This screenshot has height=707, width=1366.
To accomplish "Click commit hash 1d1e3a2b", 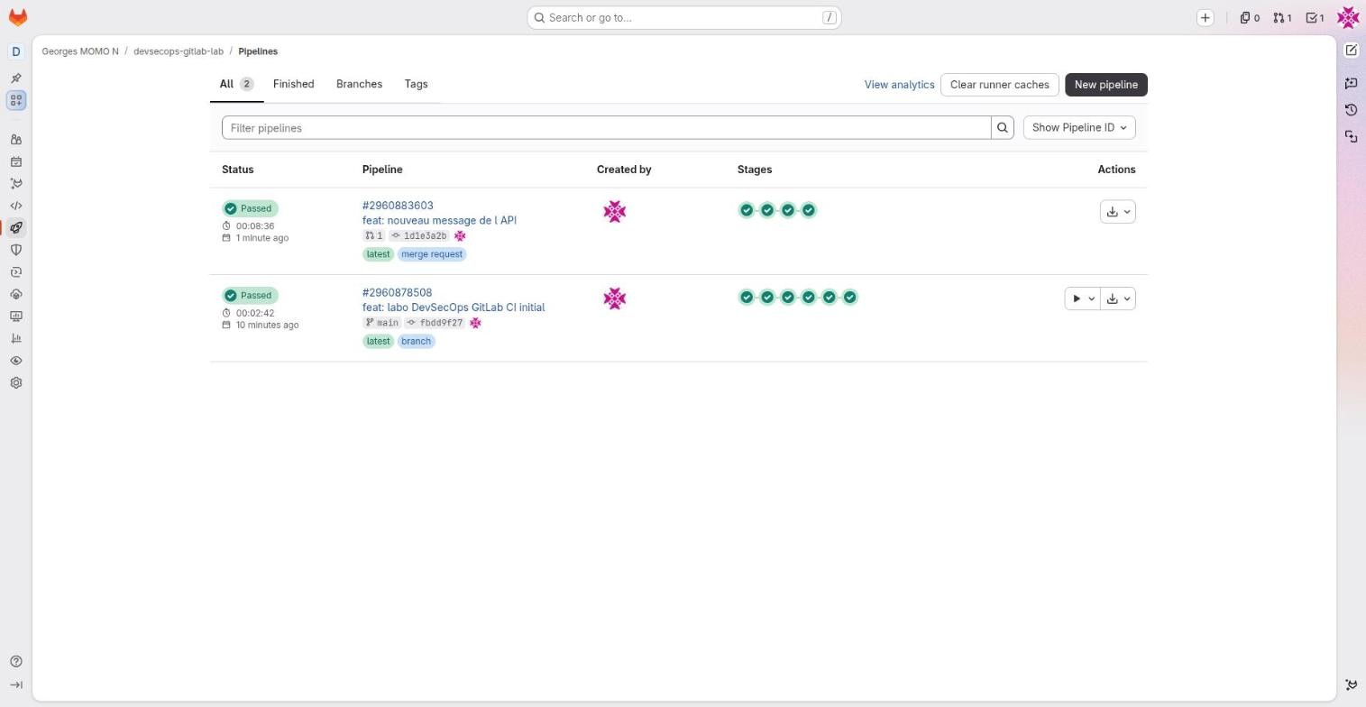I will (x=425, y=236).
